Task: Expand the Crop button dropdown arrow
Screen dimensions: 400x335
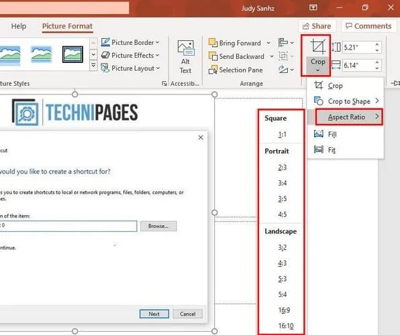Action: tap(317, 70)
